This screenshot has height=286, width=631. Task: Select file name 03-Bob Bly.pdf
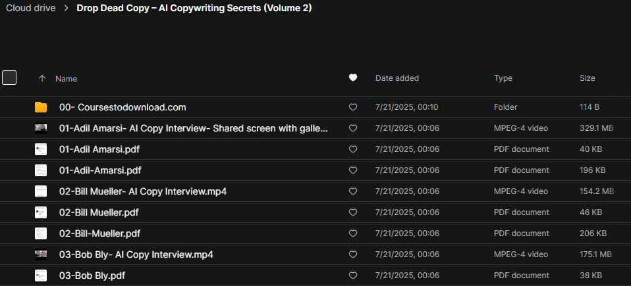pyautogui.click(x=92, y=275)
